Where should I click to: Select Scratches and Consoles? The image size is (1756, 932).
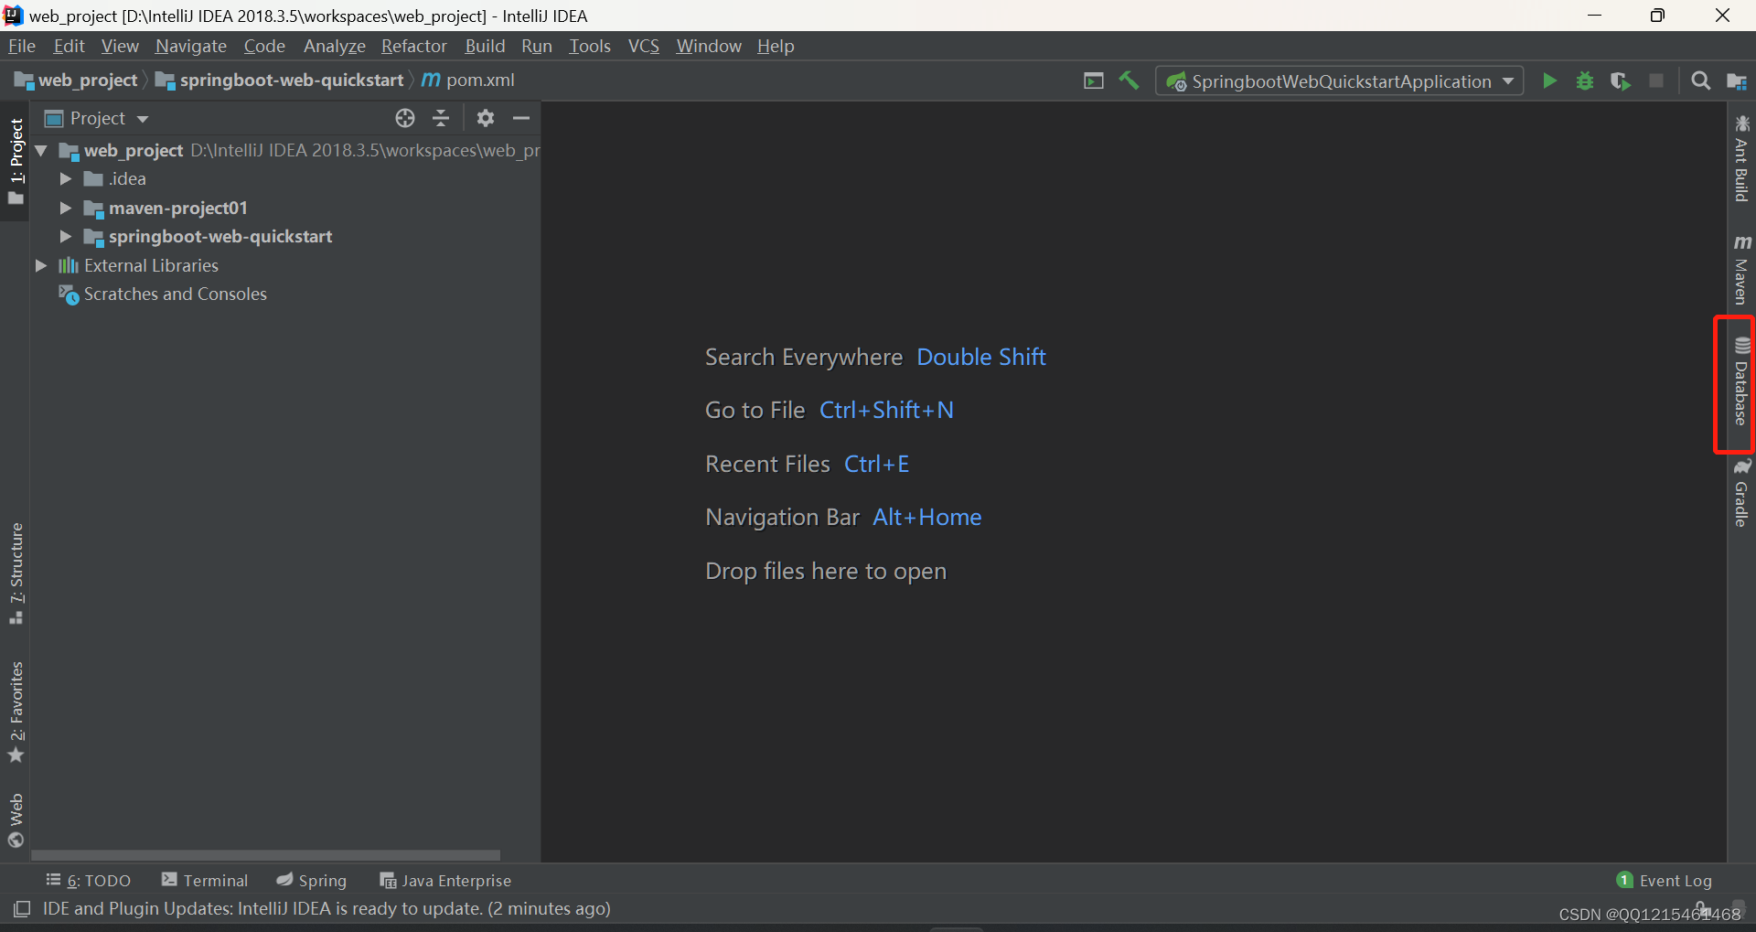(163, 295)
